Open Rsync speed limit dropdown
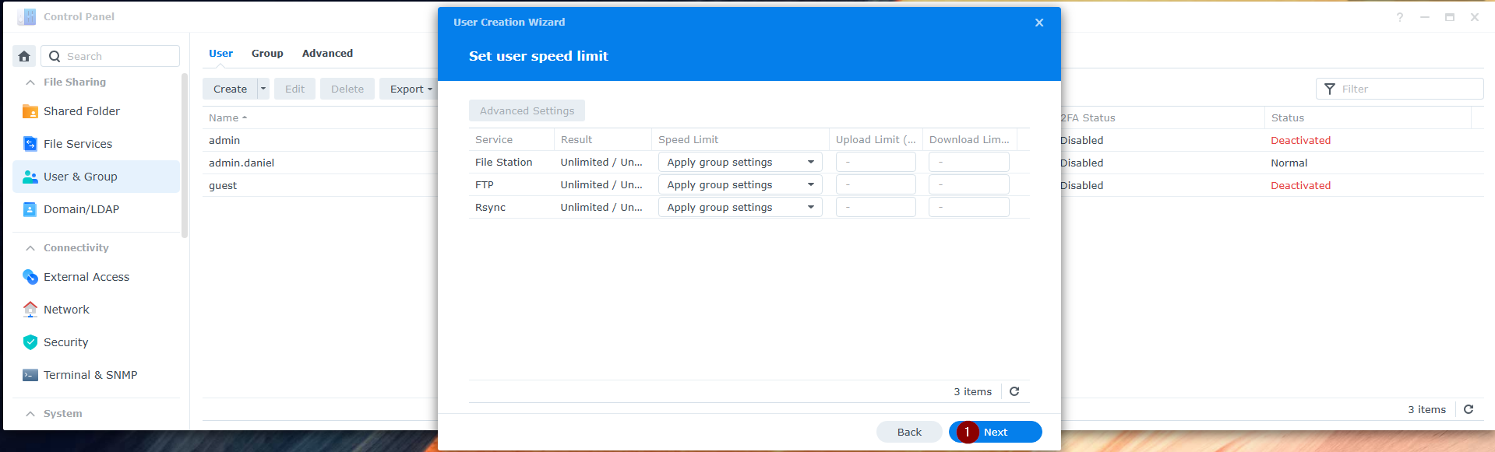1495x452 pixels. pos(739,207)
